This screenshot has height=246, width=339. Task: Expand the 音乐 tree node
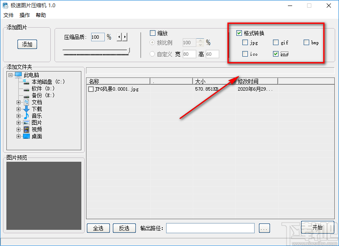(x=19, y=116)
